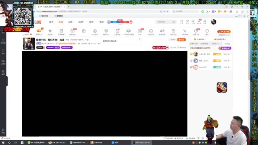Click the red game app icon in sidebar
258x145 pixels.
click(x=222, y=87)
